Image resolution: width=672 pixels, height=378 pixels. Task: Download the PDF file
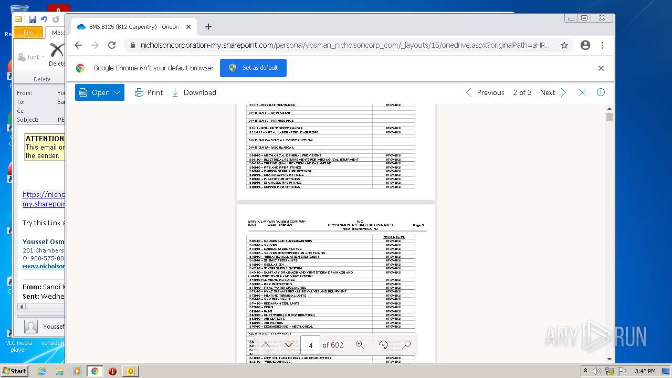pos(194,92)
